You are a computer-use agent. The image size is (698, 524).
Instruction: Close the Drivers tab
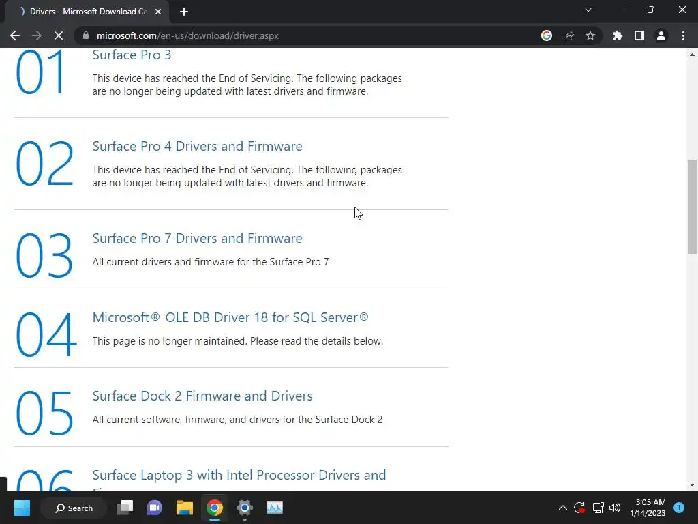[x=158, y=12]
